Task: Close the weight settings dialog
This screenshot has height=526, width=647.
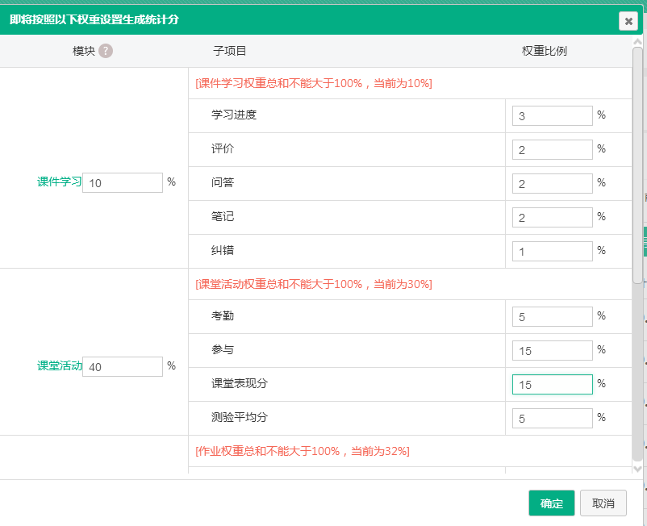Action: pos(628,21)
